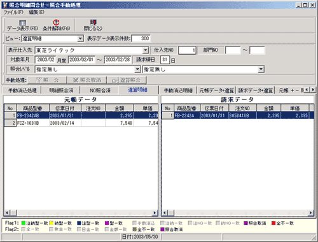This screenshot has width=318, height=242.
Task: Click the 照合 manual processing button
Action: (x=47, y=80)
